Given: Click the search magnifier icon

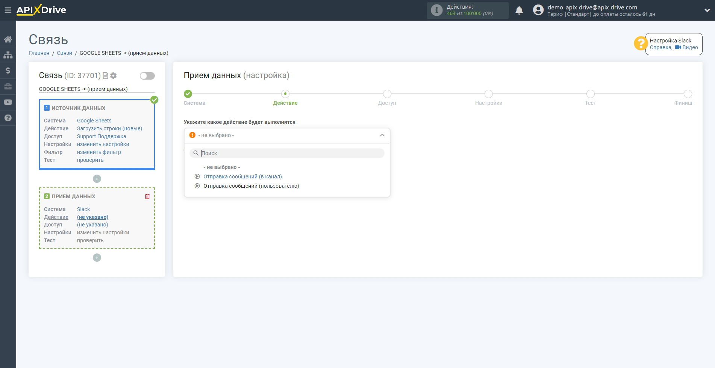Looking at the screenshot, I should (x=196, y=153).
